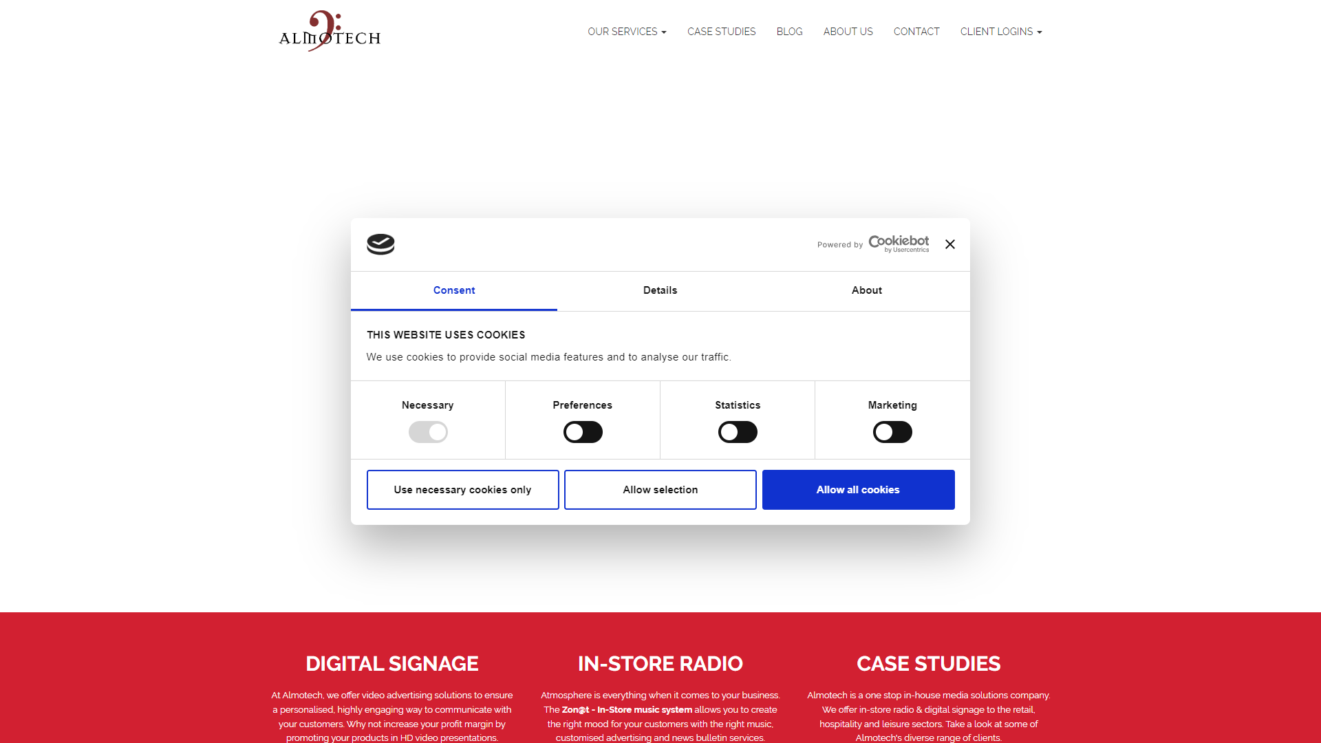Open the Cookiebot by Usercentrics link
The width and height of the screenshot is (1321, 743).
point(898,244)
